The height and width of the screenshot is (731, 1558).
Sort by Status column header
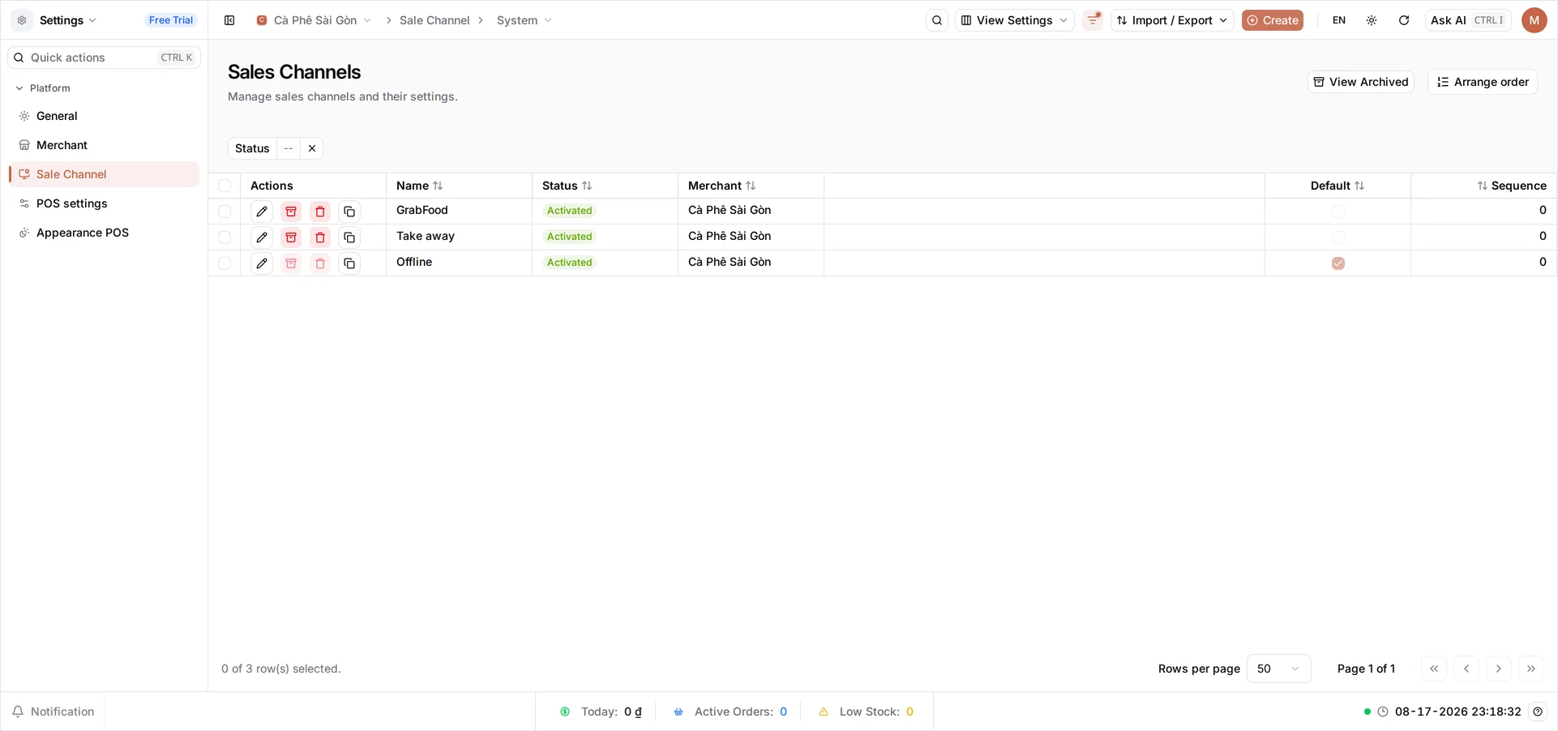(x=567, y=186)
